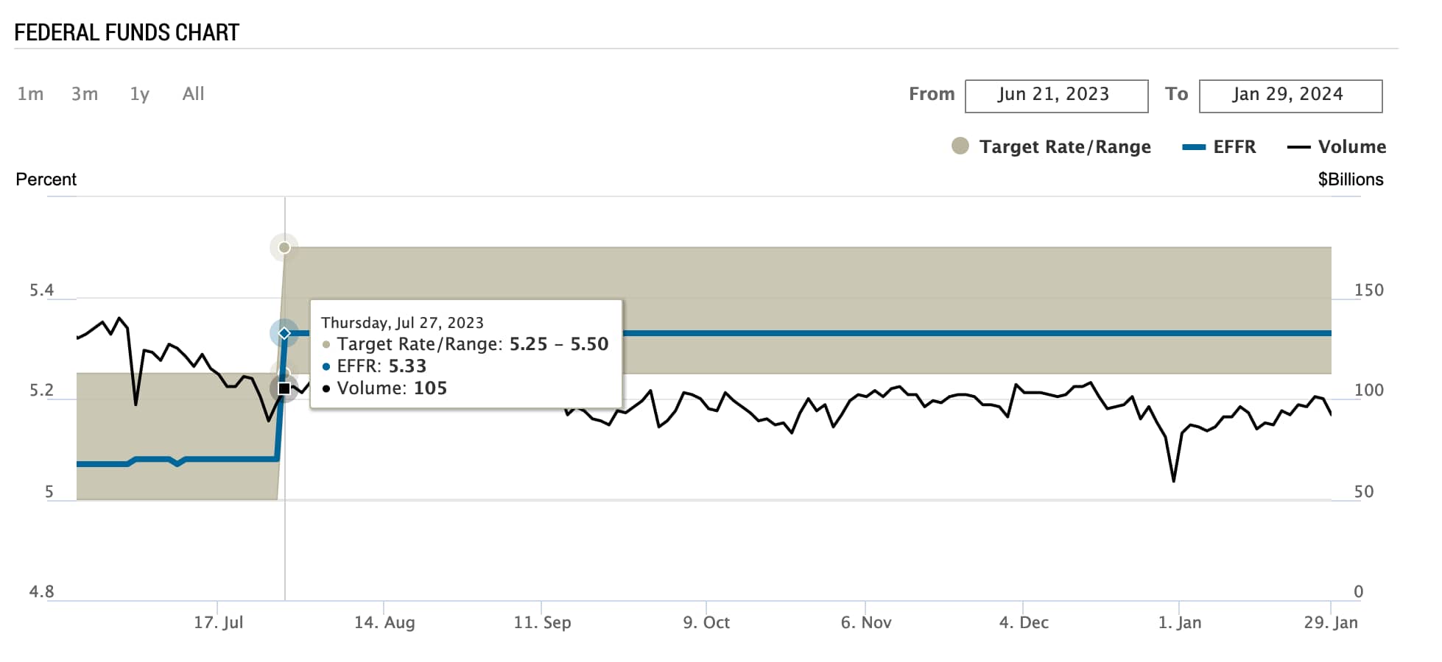Toggle the Volume legend line icon
The height and width of the screenshot is (662, 1442).
[x=1298, y=147]
